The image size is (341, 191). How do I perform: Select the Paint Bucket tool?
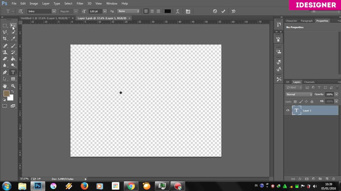(x=13, y=59)
